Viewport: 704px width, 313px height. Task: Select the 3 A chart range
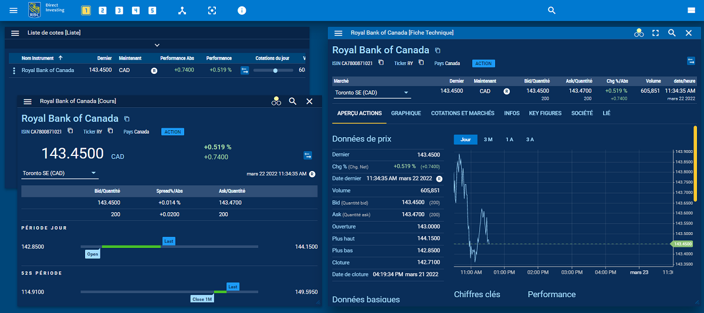pyautogui.click(x=530, y=140)
